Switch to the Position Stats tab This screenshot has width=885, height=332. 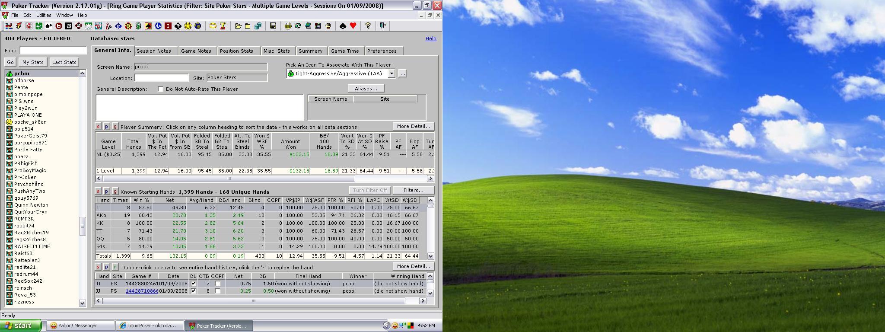pos(236,51)
